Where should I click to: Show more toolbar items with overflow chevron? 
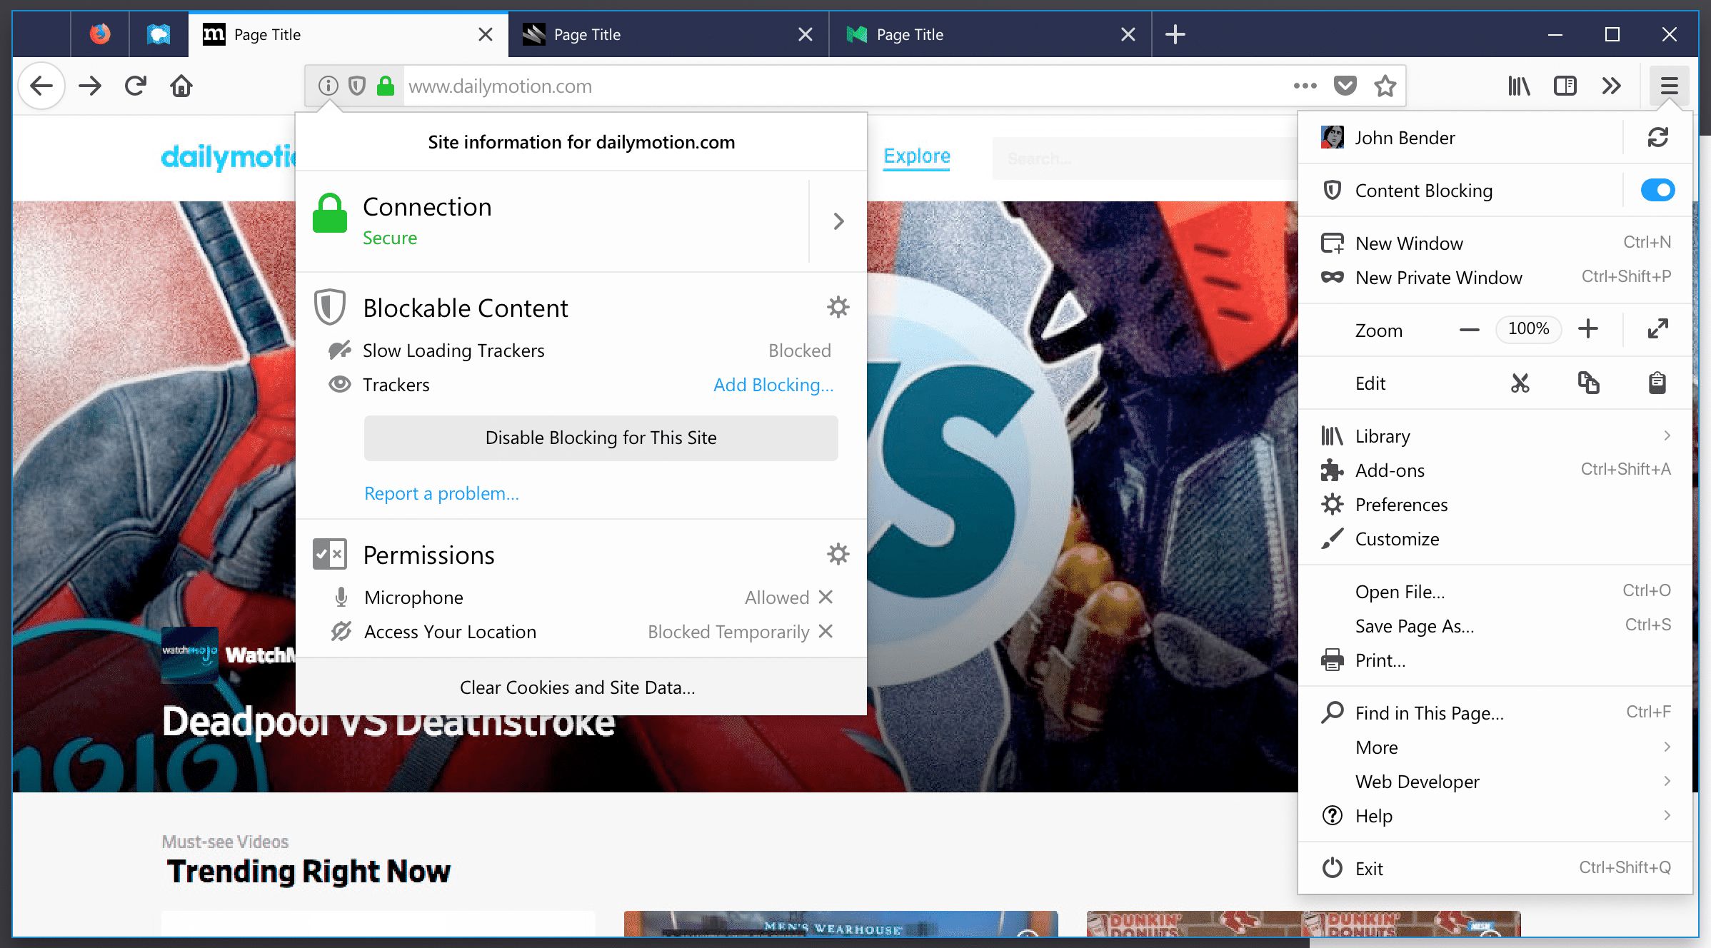click(1611, 86)
